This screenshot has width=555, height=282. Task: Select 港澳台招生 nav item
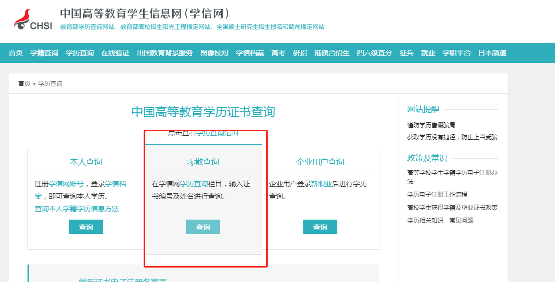[332, 53]
